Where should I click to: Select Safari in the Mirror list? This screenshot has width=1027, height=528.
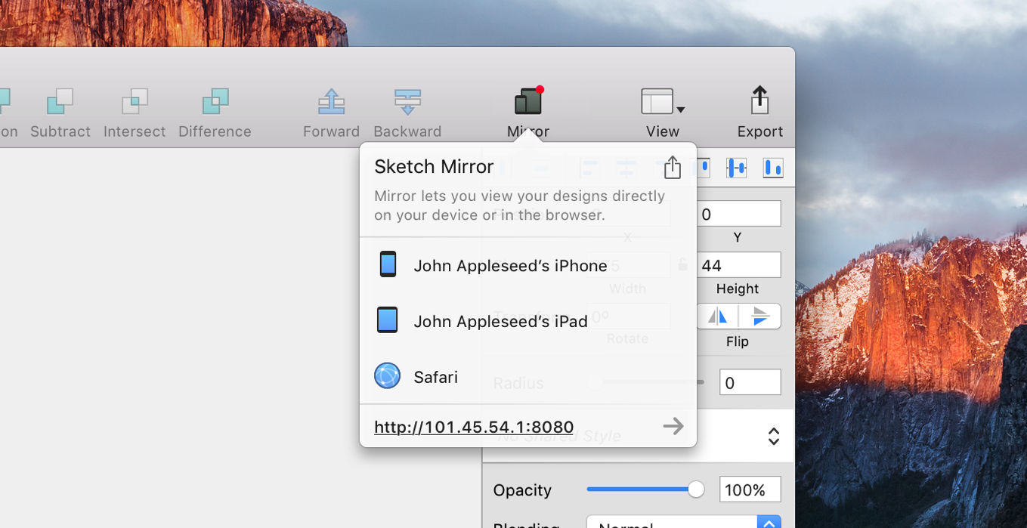[435, 376]
